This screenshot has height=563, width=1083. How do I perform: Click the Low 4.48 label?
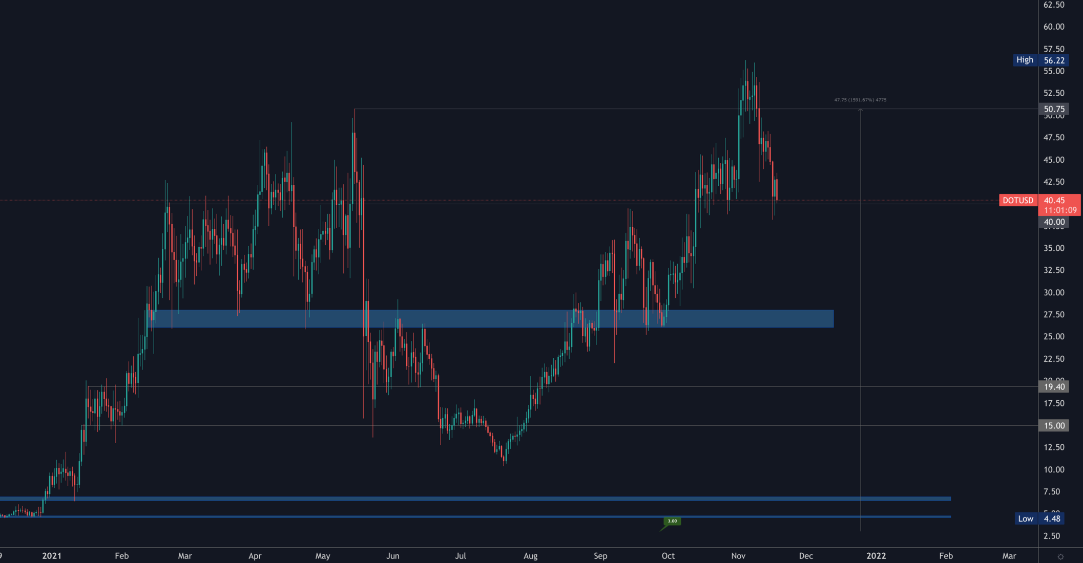point(1026,518)
